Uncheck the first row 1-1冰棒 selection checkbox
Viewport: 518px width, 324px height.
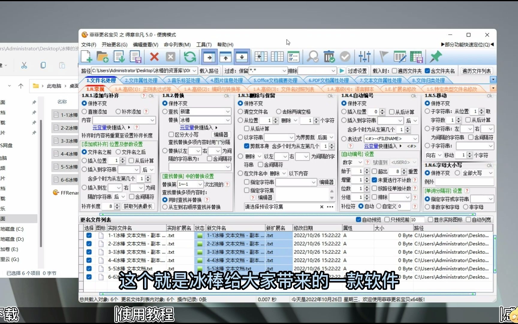(89, 235)
